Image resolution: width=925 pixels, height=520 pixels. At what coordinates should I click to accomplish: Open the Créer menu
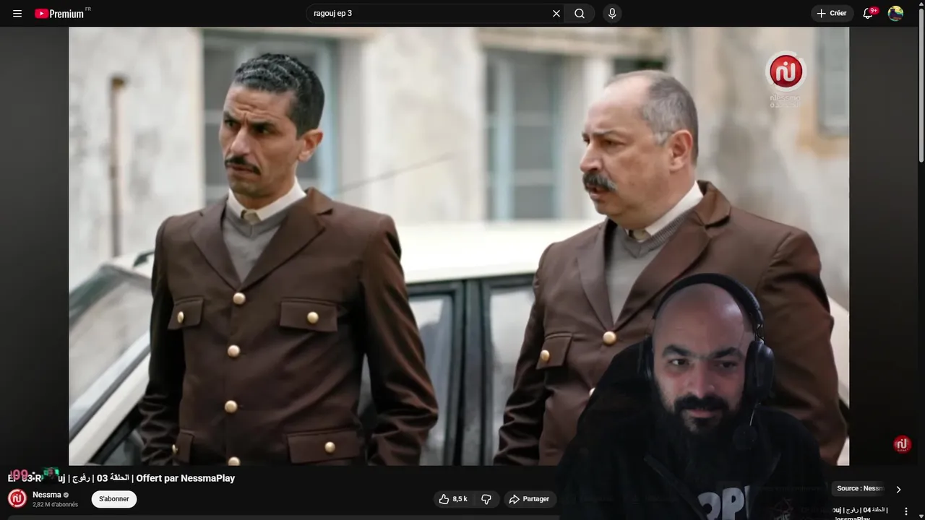click(x=832, y=14)
